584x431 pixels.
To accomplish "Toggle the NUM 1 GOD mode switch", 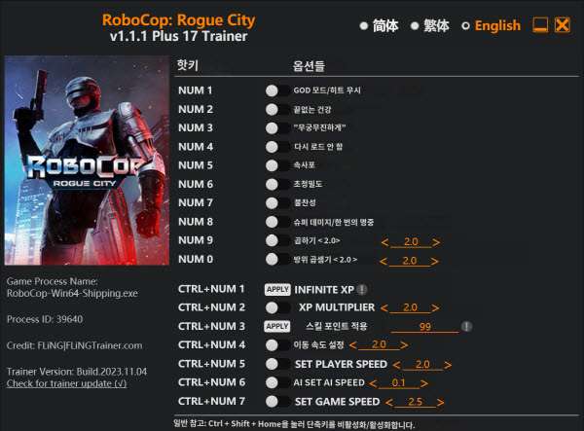I will pos(277,90).
